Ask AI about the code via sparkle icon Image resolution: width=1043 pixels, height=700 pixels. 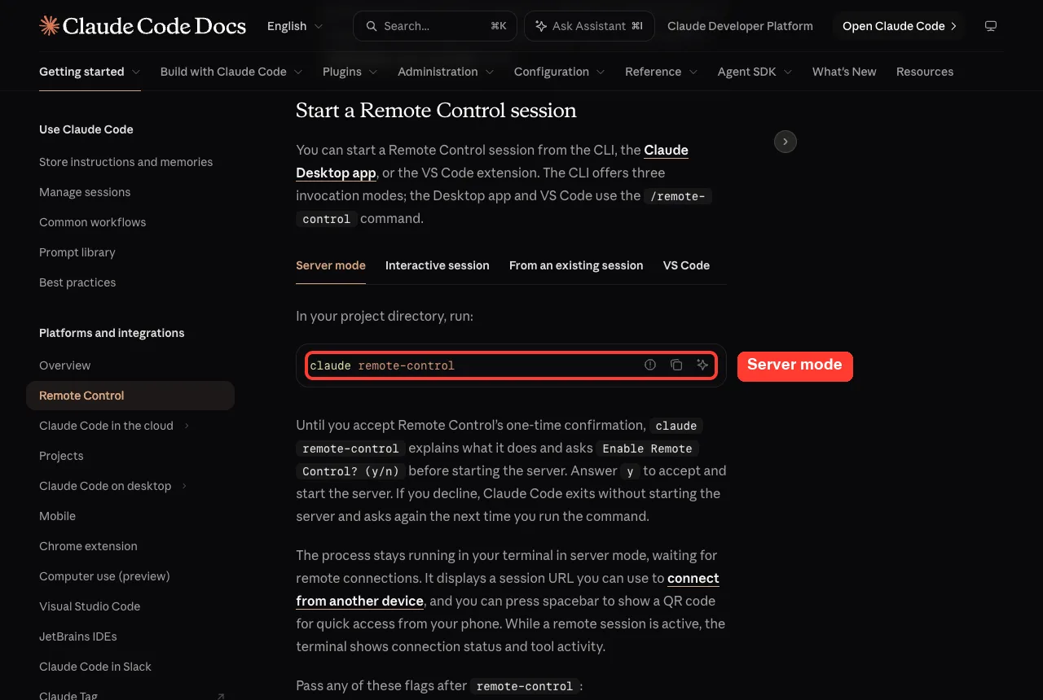tap(702, 365)
